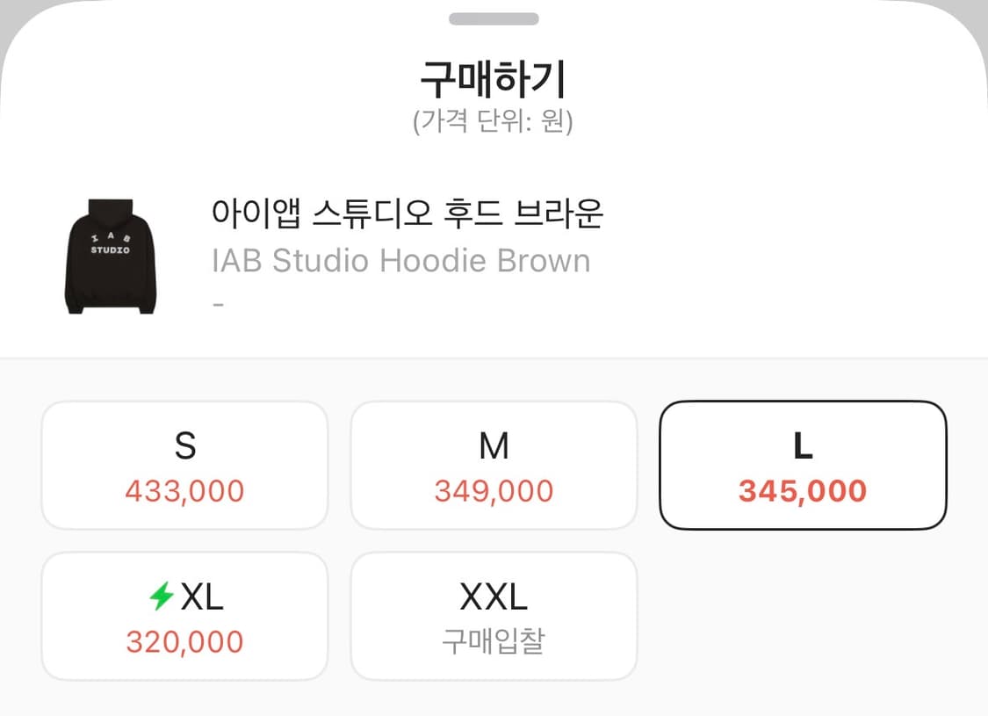Click the price 345,000 under L
This screenshot has width=988, height=716.
pos(802,491)
